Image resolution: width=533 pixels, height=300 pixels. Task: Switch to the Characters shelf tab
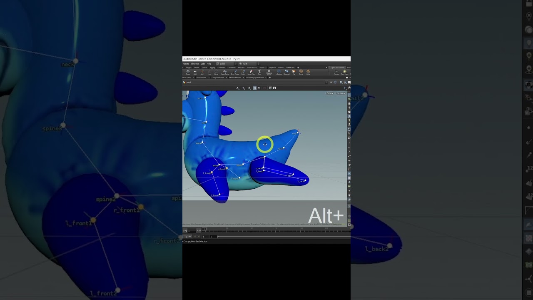221,67
